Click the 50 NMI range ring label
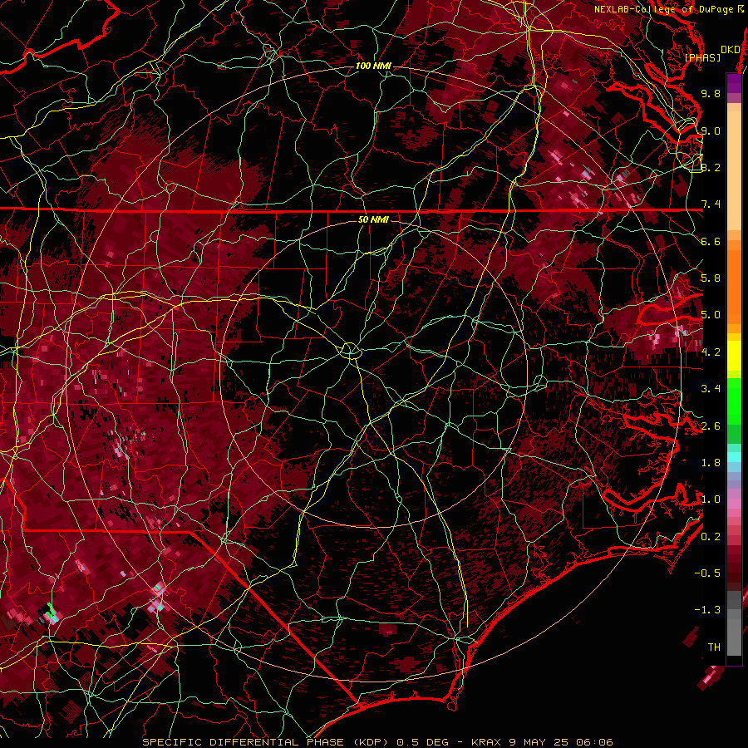This screenshot has width=748, height=748. tap(373, 219)
